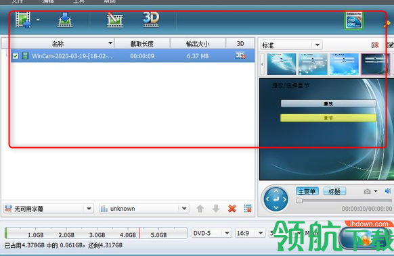Click the Add Video File icon
394x256 pixels.
tap(23, 20)
